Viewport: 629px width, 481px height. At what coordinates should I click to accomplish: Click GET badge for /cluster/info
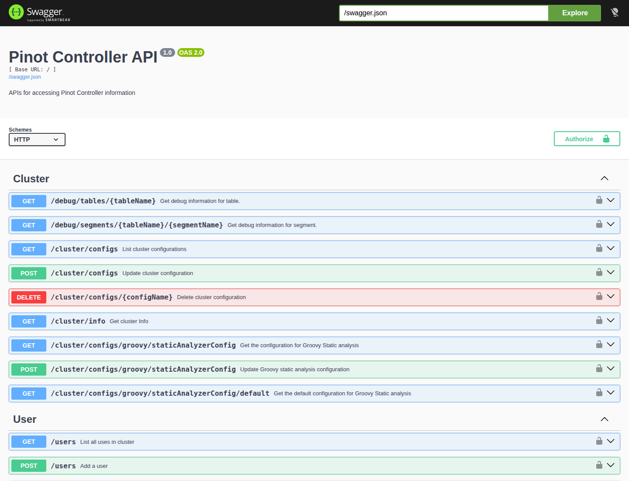click(x=29, y=321)
